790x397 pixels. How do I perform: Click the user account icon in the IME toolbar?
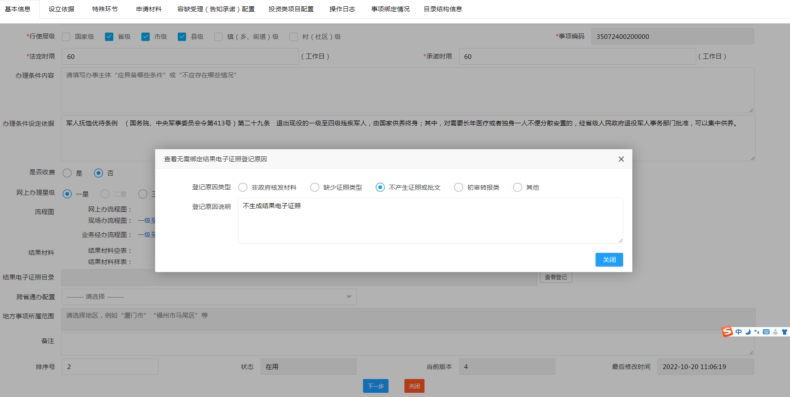(775, 332)
